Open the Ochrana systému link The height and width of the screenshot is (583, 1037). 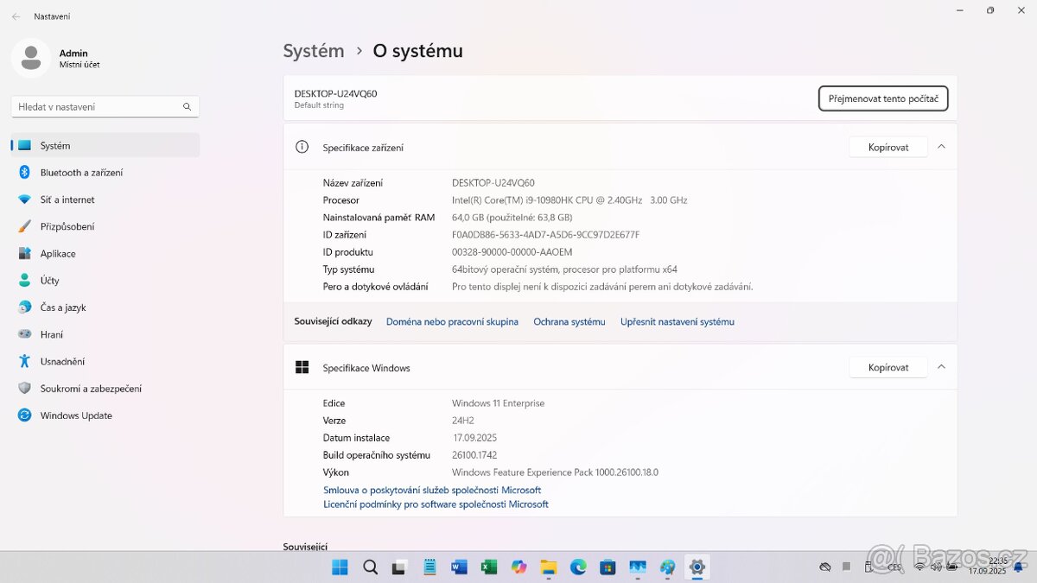(569, 320)
